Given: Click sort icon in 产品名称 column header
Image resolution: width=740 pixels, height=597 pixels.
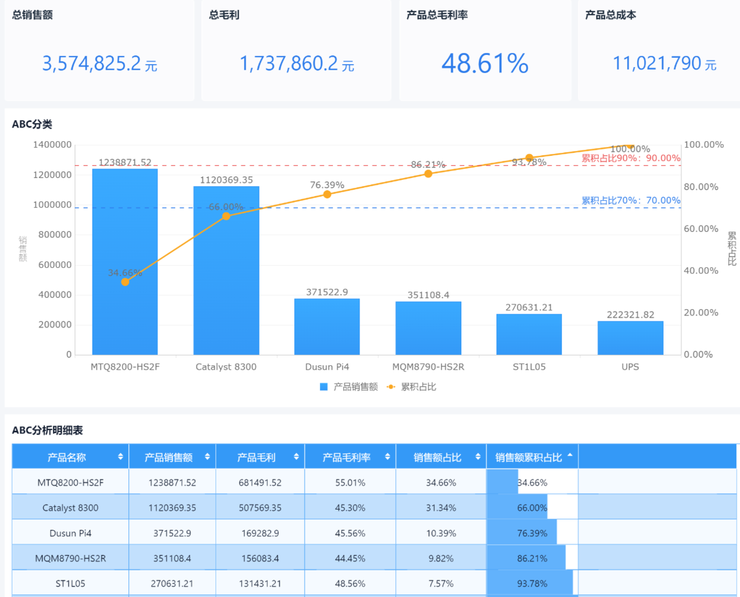Looking at the screenshot, I should 120,457.
